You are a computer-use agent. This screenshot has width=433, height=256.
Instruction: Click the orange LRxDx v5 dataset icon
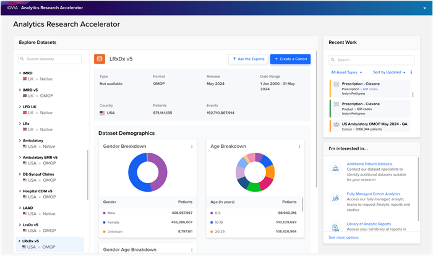click(100, 59)
